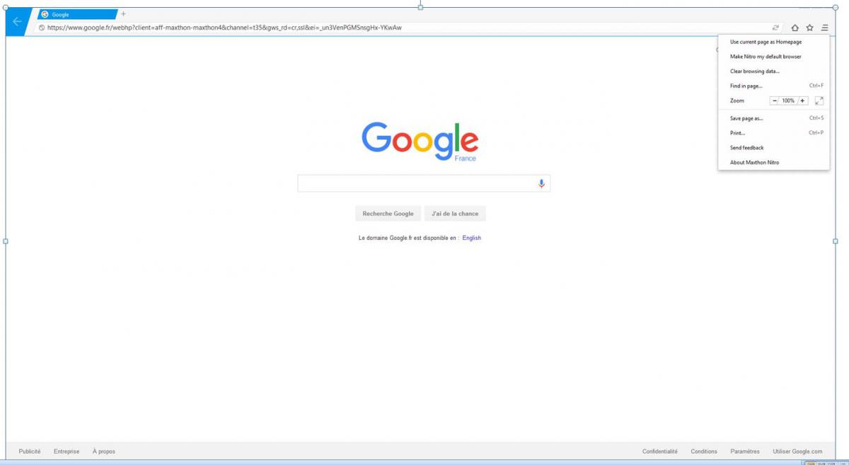This screenshot has width=849, height=465.
Task: Close the hamburger menu icon
Action: 825,28
